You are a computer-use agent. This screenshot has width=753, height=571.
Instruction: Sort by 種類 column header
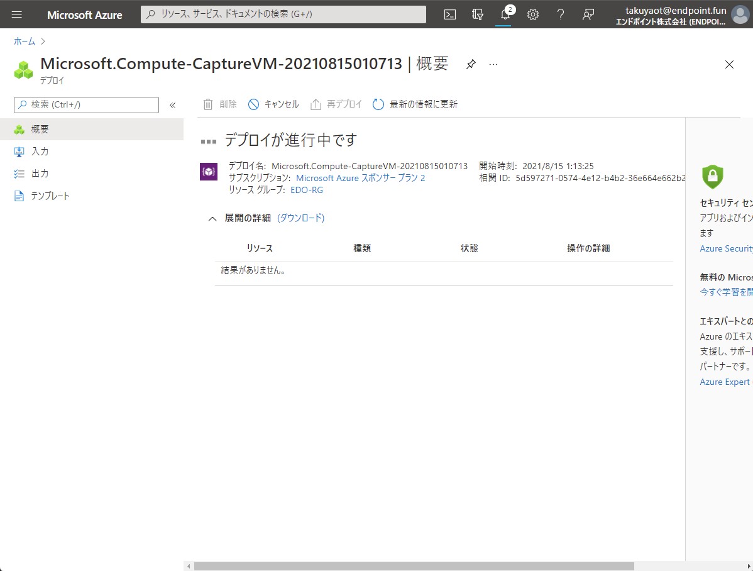click(362, 248)
